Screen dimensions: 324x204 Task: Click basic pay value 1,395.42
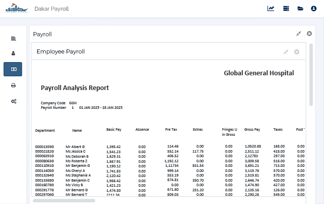click(x=113, y=147)
